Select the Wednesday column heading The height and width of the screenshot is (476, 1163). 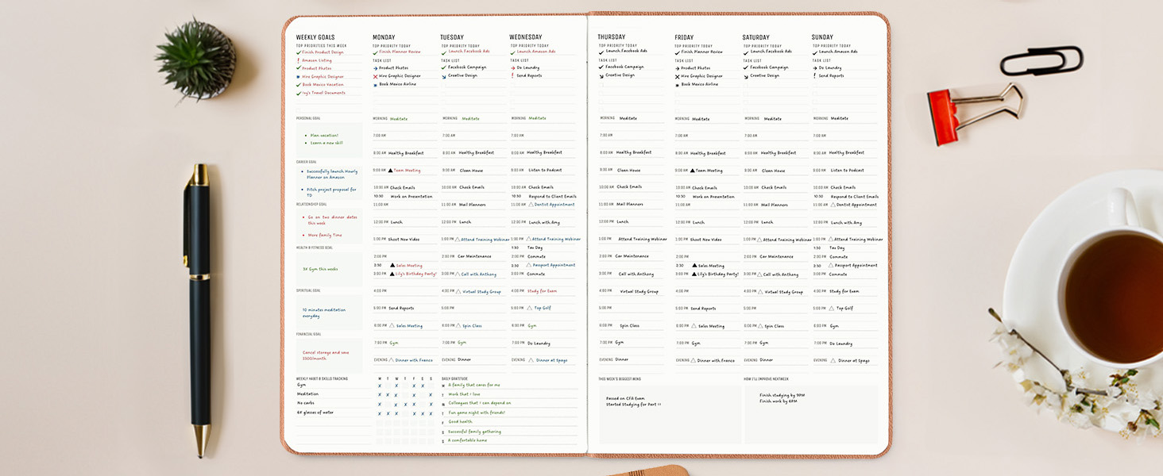[526, 37]
